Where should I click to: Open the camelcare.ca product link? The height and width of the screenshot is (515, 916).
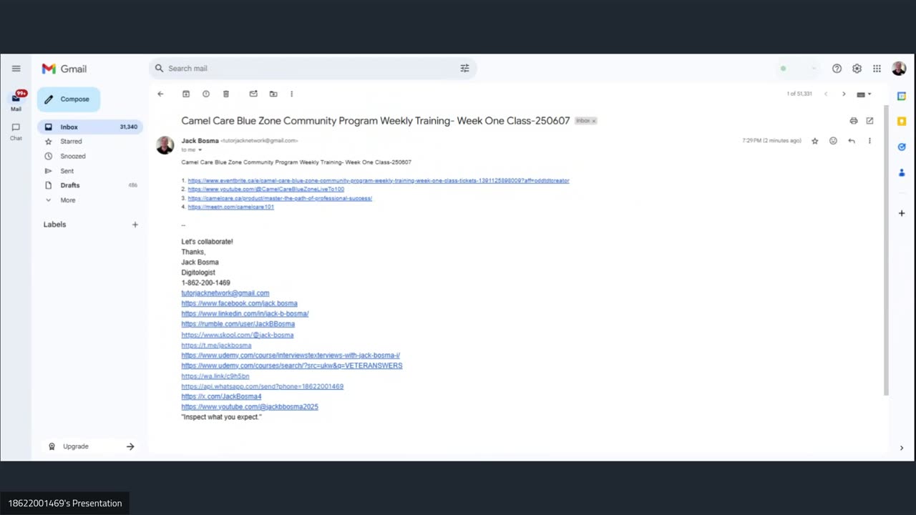pyautogui.click(x=280, y=198)
